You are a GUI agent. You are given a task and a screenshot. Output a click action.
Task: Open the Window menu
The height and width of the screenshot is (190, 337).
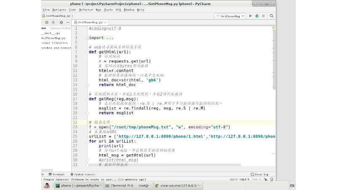pos(129,10)
